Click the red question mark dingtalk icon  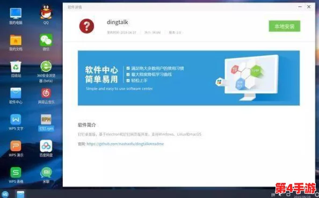click(86, 26)
